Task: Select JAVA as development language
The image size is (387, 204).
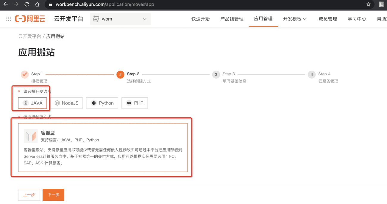Action: [x=32, y=103]
